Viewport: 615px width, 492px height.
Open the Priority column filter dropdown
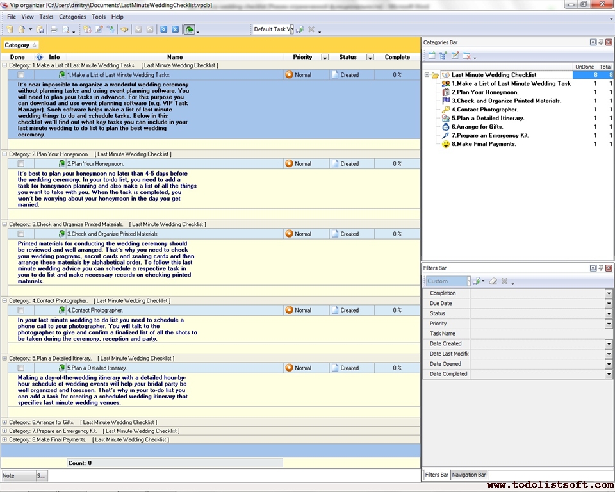[x=325, y=58]
